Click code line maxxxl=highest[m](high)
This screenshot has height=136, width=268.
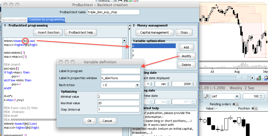pyautogui.click(x=22, y=128)
